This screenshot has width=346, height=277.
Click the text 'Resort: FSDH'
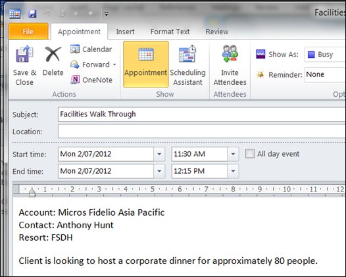(45, 238)
